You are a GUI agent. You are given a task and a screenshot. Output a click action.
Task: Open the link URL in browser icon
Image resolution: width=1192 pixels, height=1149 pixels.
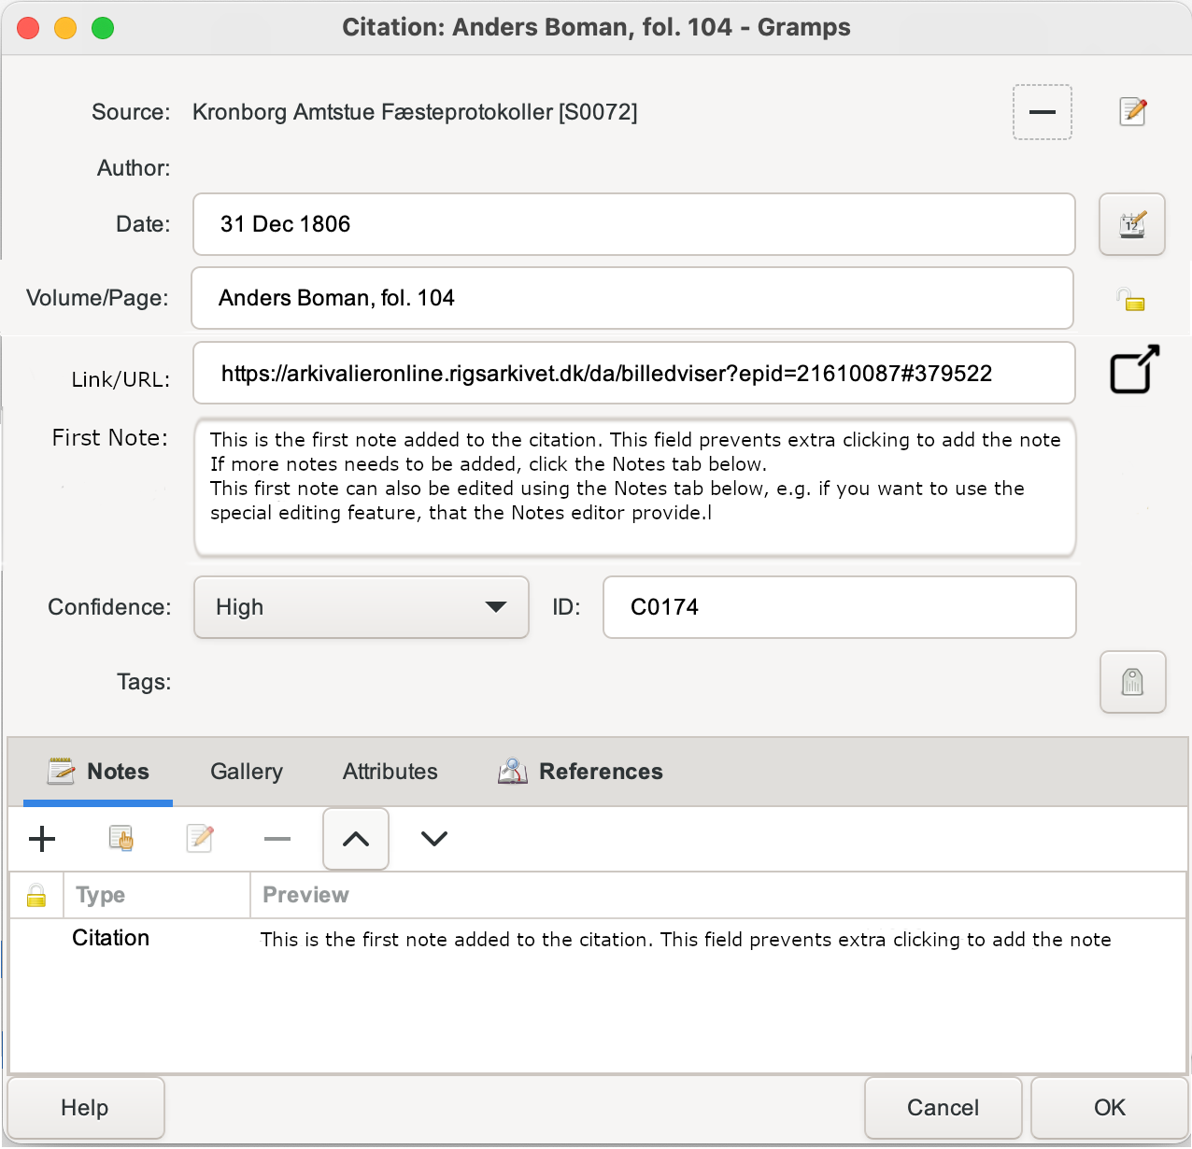pyautogui.click(x=1134, y=370)
